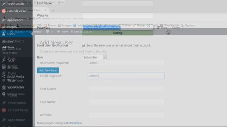The height and width of the screenshot is (127, 227).
Task: Open the CSS toolbar item
Action: (x=38, y=25)
